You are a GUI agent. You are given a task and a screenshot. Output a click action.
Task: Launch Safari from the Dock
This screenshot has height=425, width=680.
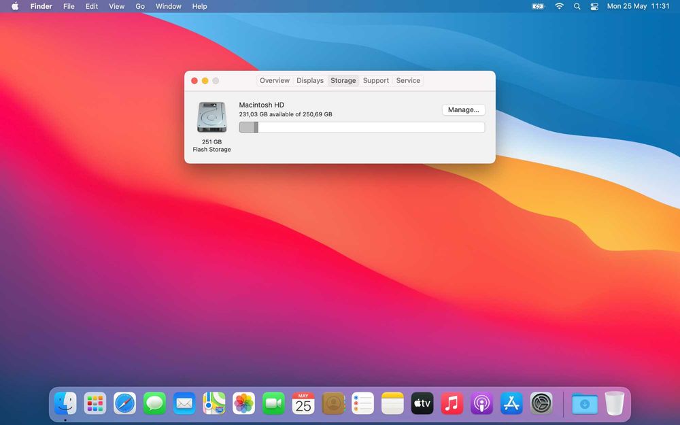tap(124, 403)
